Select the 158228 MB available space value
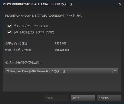 (x=62, y=50)
